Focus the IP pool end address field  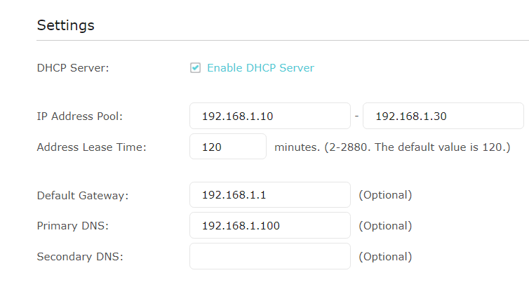tap(443, 116)
